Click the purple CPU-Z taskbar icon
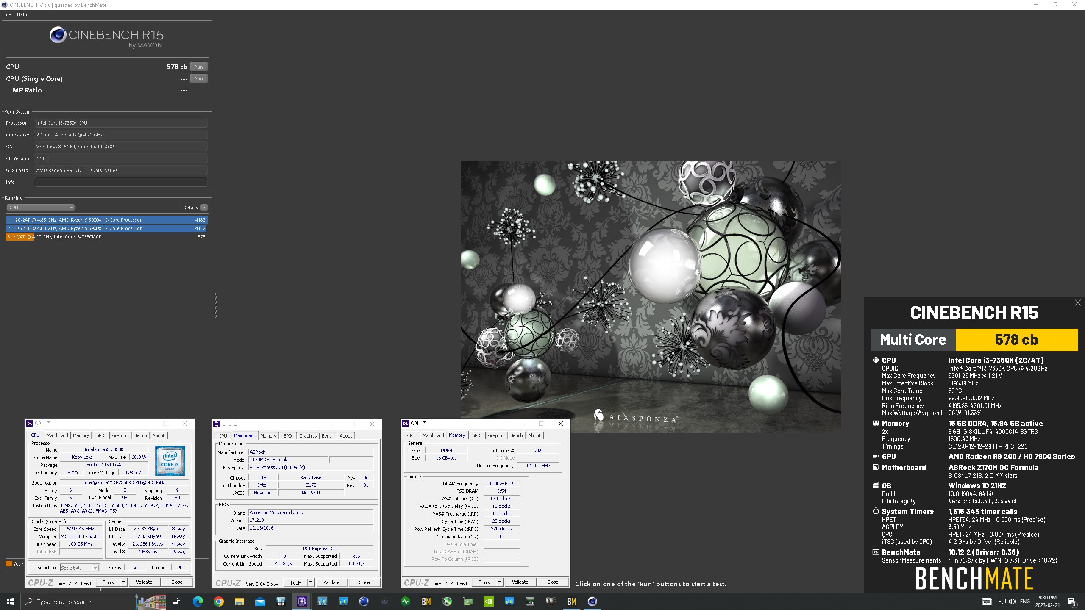The height and width of the screenshot is (610, 1085). (301, 602)
